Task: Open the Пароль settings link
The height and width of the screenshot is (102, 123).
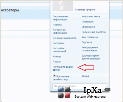Action: 57,62
